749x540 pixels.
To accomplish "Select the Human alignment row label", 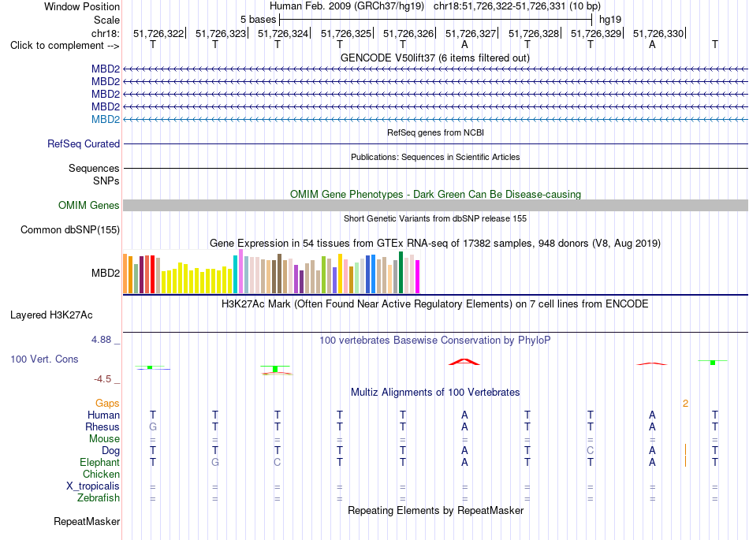I will (103, 415).
